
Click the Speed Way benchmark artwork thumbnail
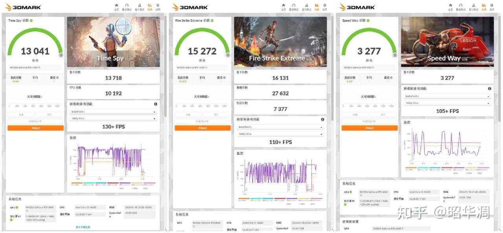point(448,42)
